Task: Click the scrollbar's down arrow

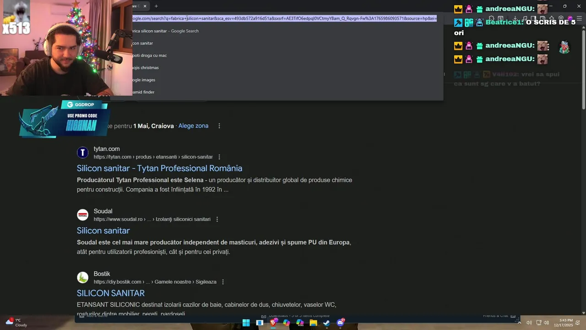Action: 583,313
